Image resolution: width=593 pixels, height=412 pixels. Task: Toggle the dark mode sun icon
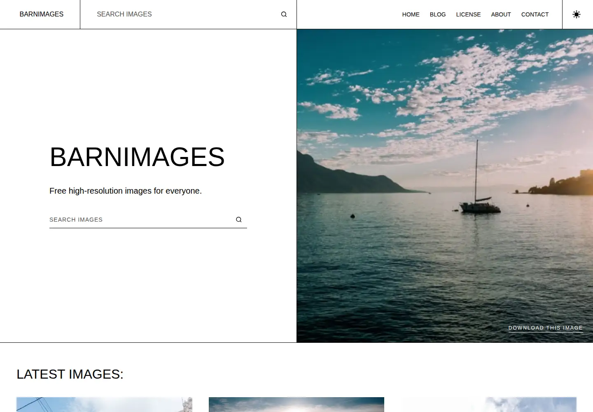pyautogui.click(x=577, y=14)
